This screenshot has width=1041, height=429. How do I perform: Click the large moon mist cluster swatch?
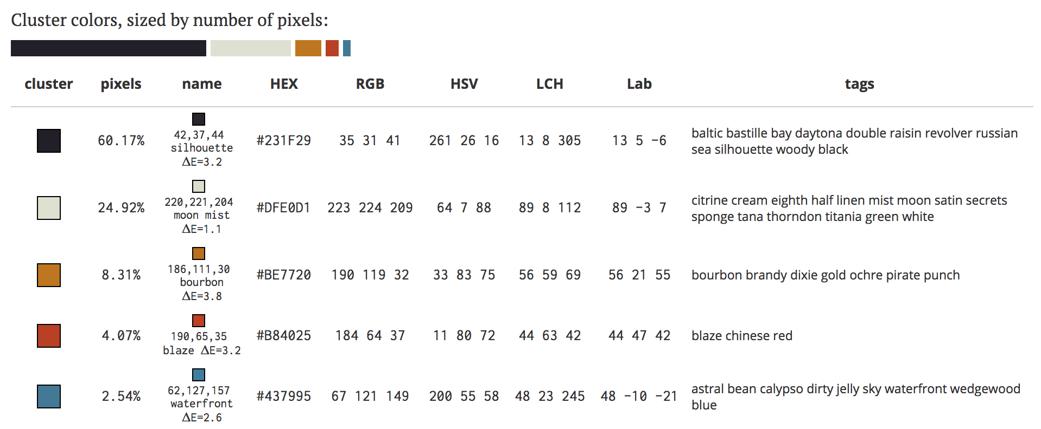click(x=49, y=208)
